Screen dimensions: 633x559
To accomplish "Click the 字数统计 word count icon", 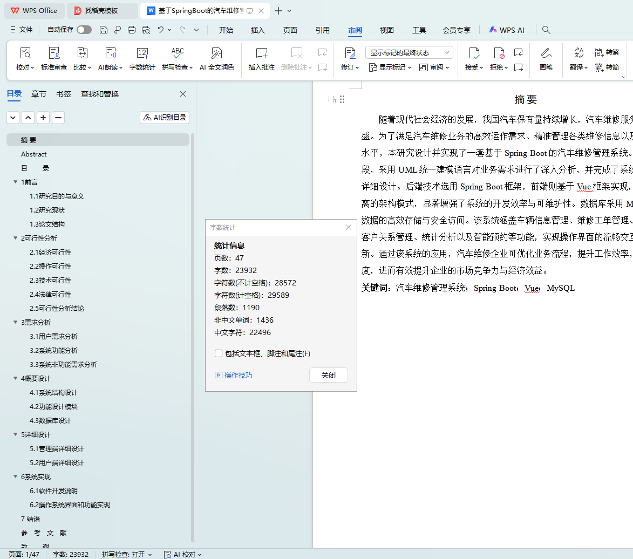I will pyautogui.click(x=142, y=53).
